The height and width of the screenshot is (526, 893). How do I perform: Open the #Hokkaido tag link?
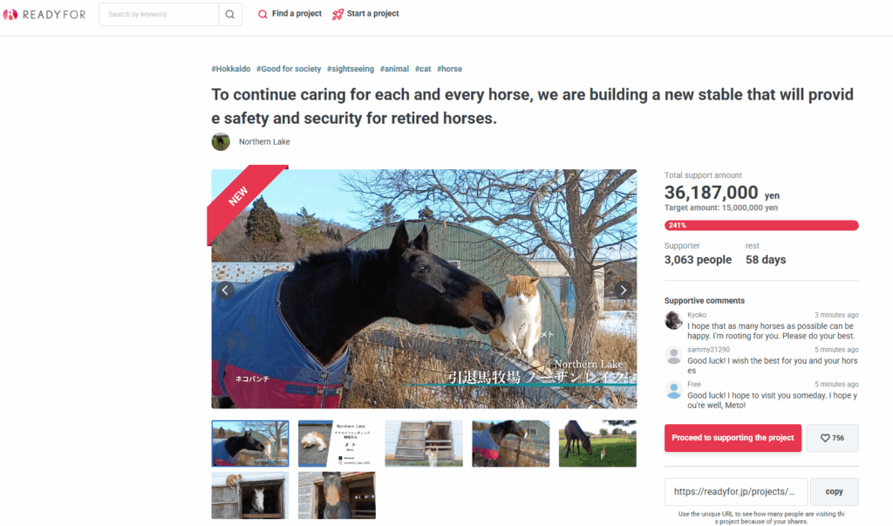230,69
